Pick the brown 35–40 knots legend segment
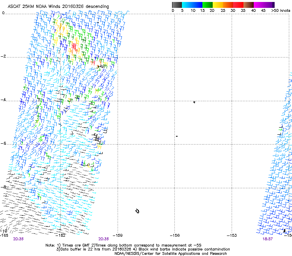 pos(249,5)
